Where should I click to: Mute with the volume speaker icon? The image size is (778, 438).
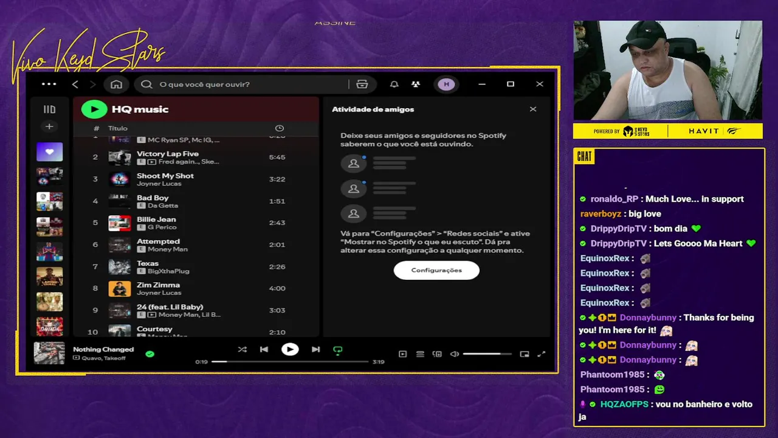[x=455, y=354]
